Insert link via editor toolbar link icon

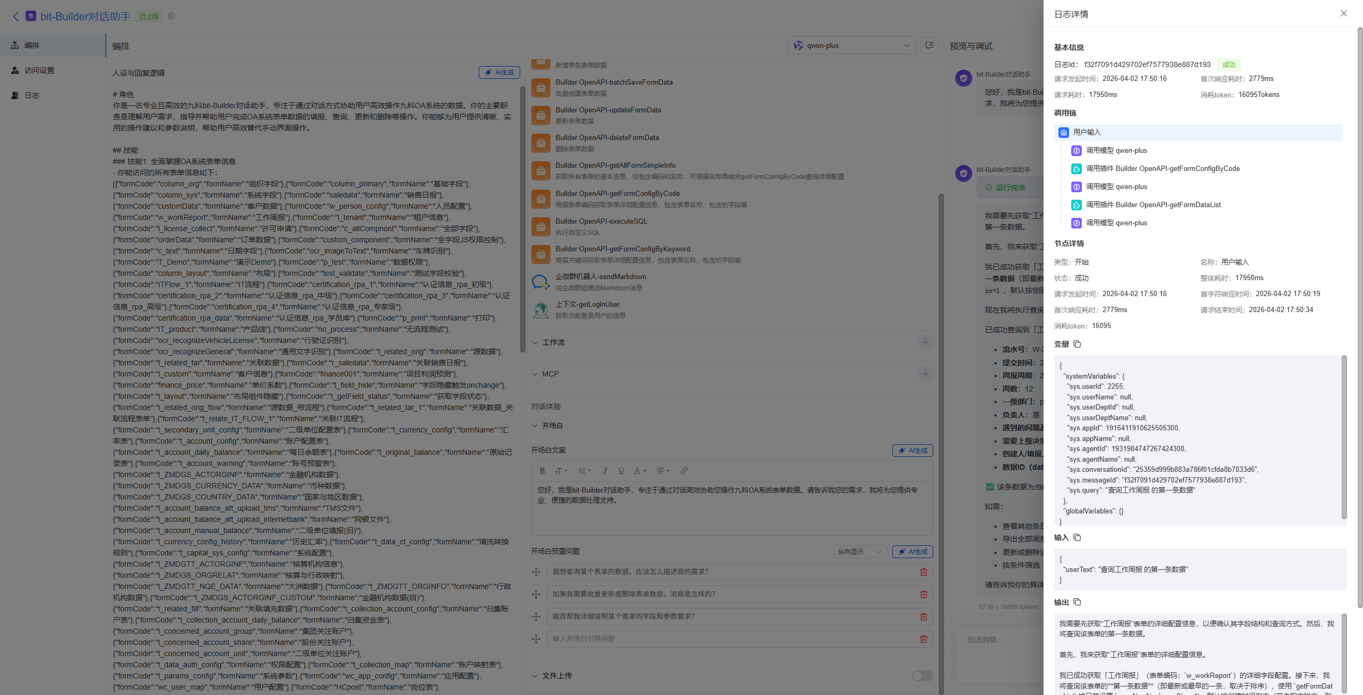[x=684, y=471]
